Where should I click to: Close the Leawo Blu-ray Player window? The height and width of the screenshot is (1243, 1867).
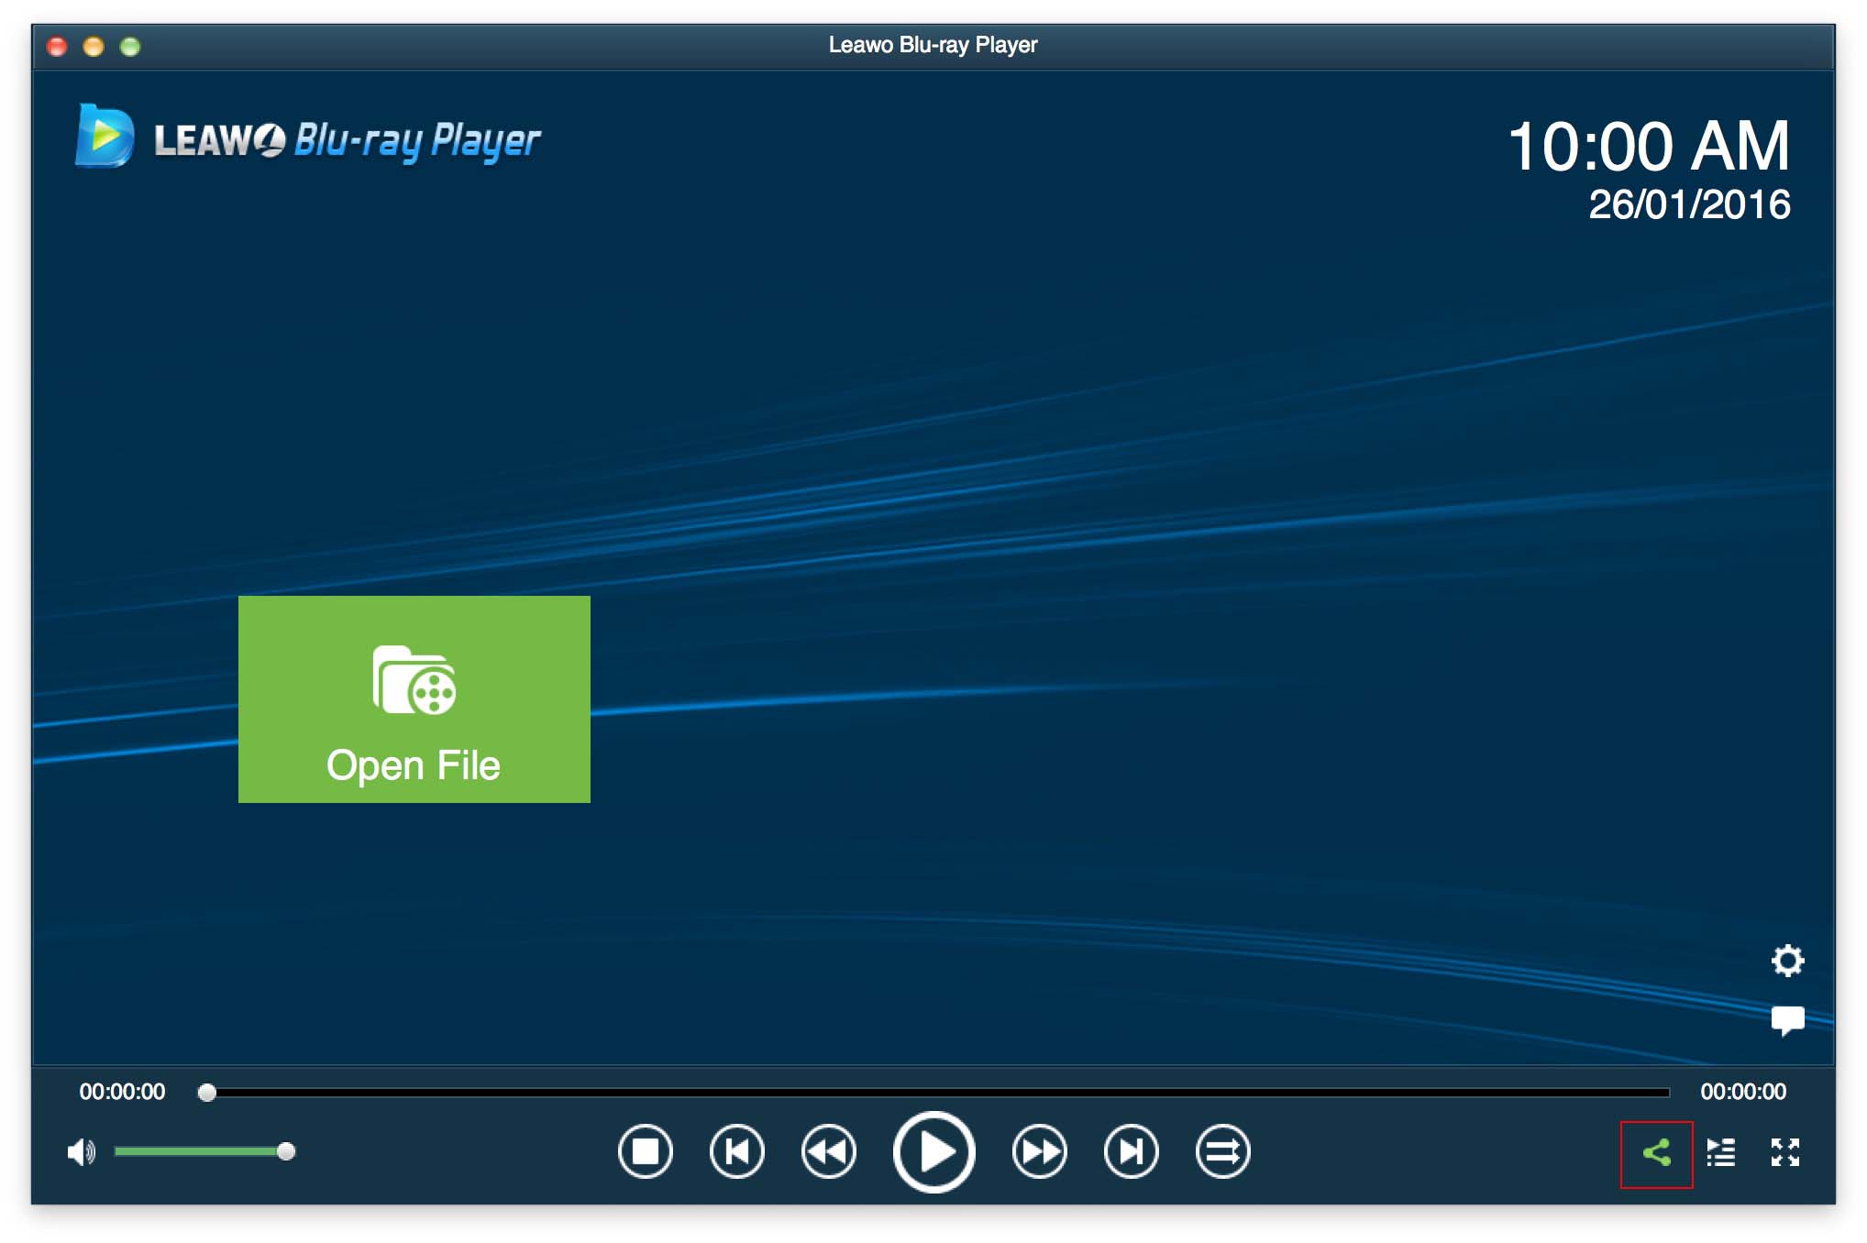[x=57, y=46]
